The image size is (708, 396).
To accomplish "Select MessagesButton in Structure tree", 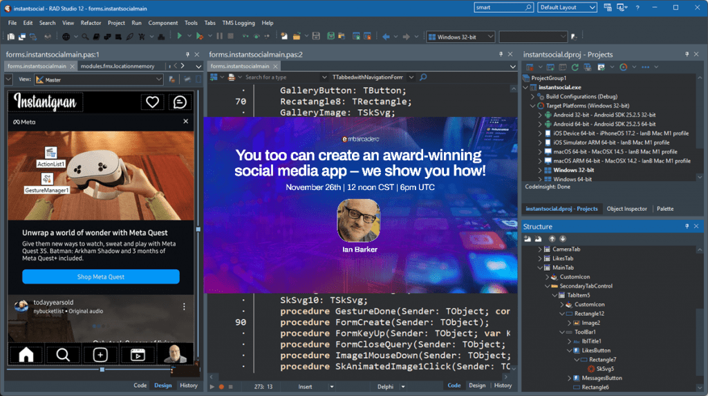I will 601,378.
